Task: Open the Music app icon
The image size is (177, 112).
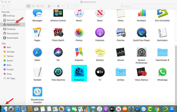Action: [79, 13]
